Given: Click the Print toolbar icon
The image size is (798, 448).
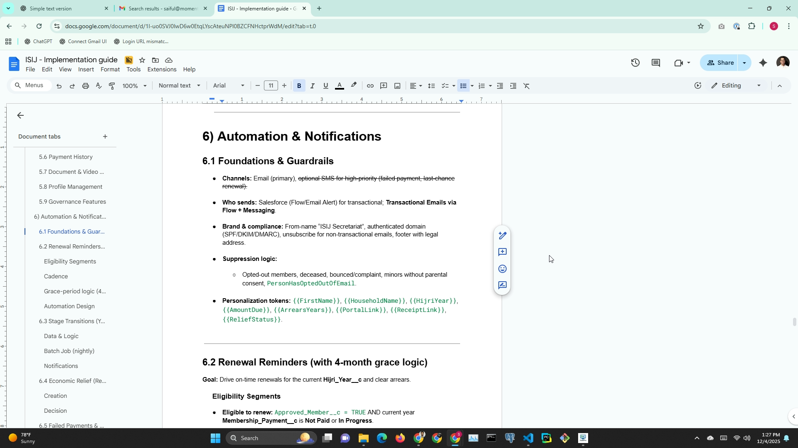Looking at the screenshot, I should coord(85,86).
